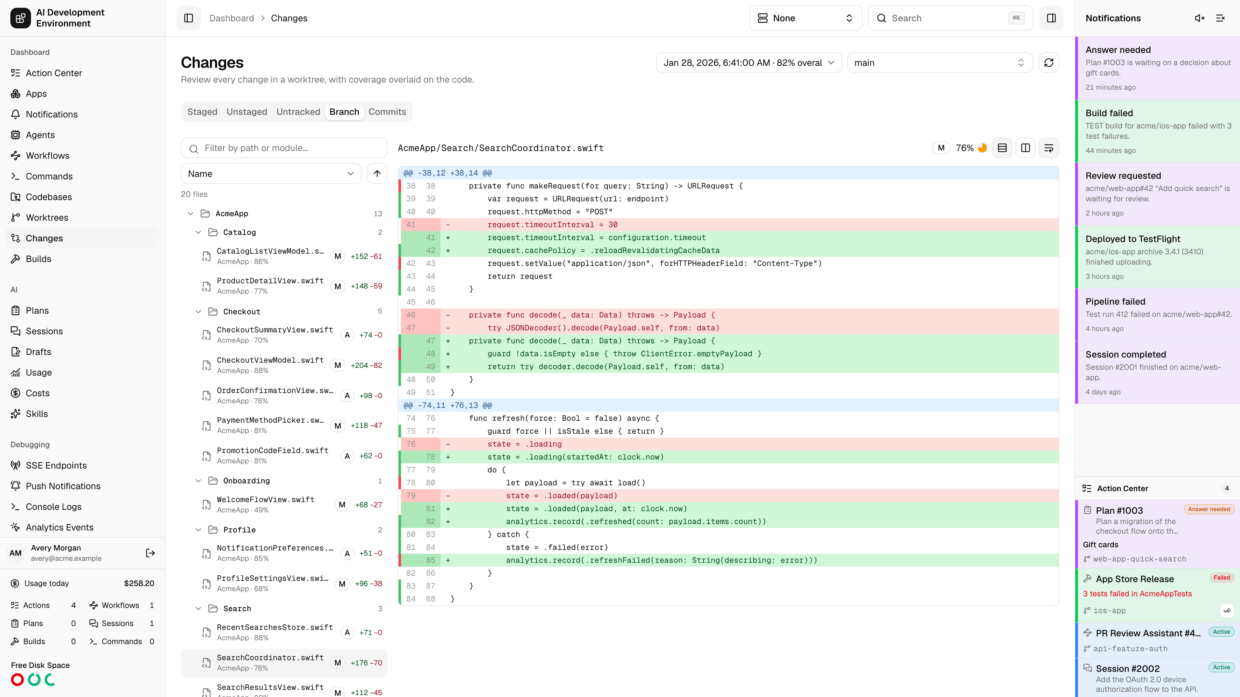Image resolution: width=1240 pixels, height=697 pixels.
Task: Toggle word wrap in diff viewer
Action: [x=1049, y=148]
